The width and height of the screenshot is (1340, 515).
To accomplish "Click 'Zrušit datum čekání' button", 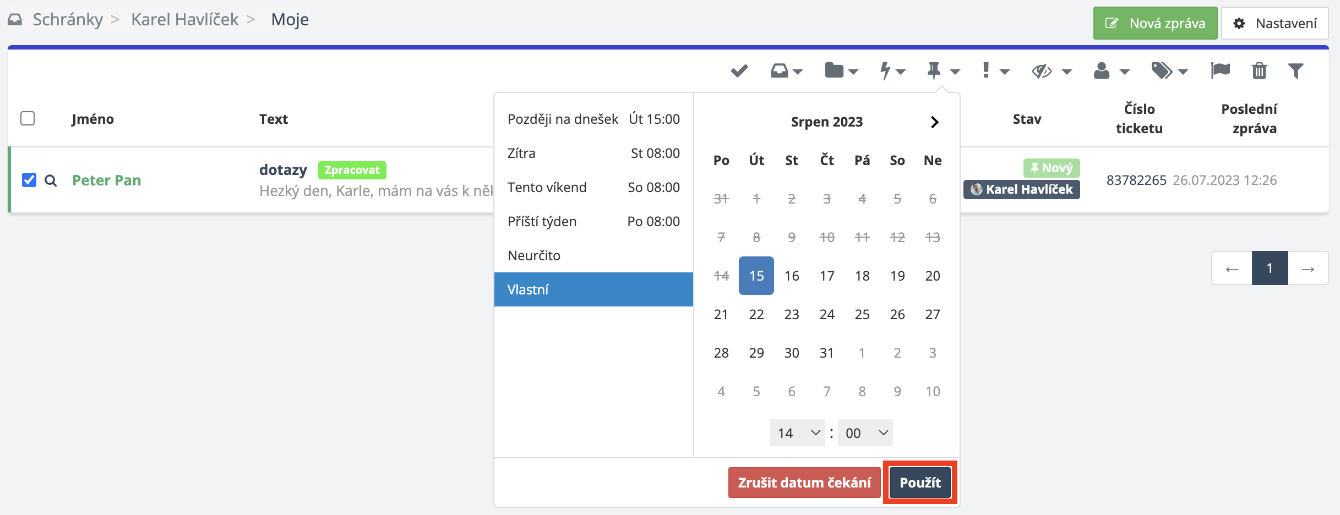I will point(804,483).
